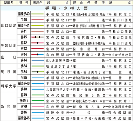Click the 手稲駅南口 destination in the 宮42 row

[x=120, y=49]
